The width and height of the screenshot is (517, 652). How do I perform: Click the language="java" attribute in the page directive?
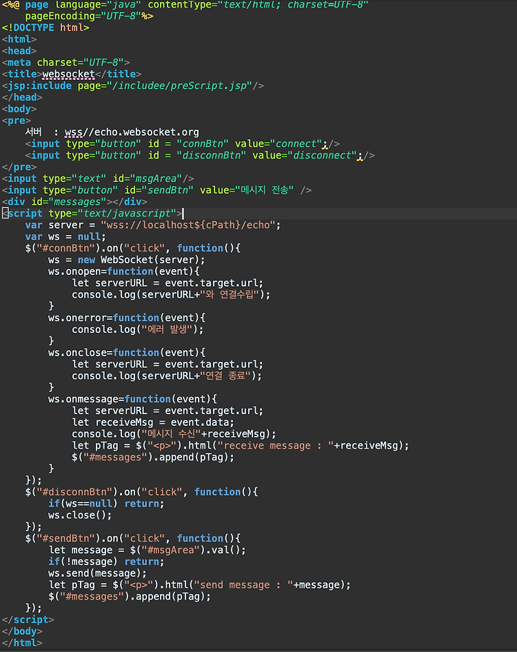click(98, 5)
